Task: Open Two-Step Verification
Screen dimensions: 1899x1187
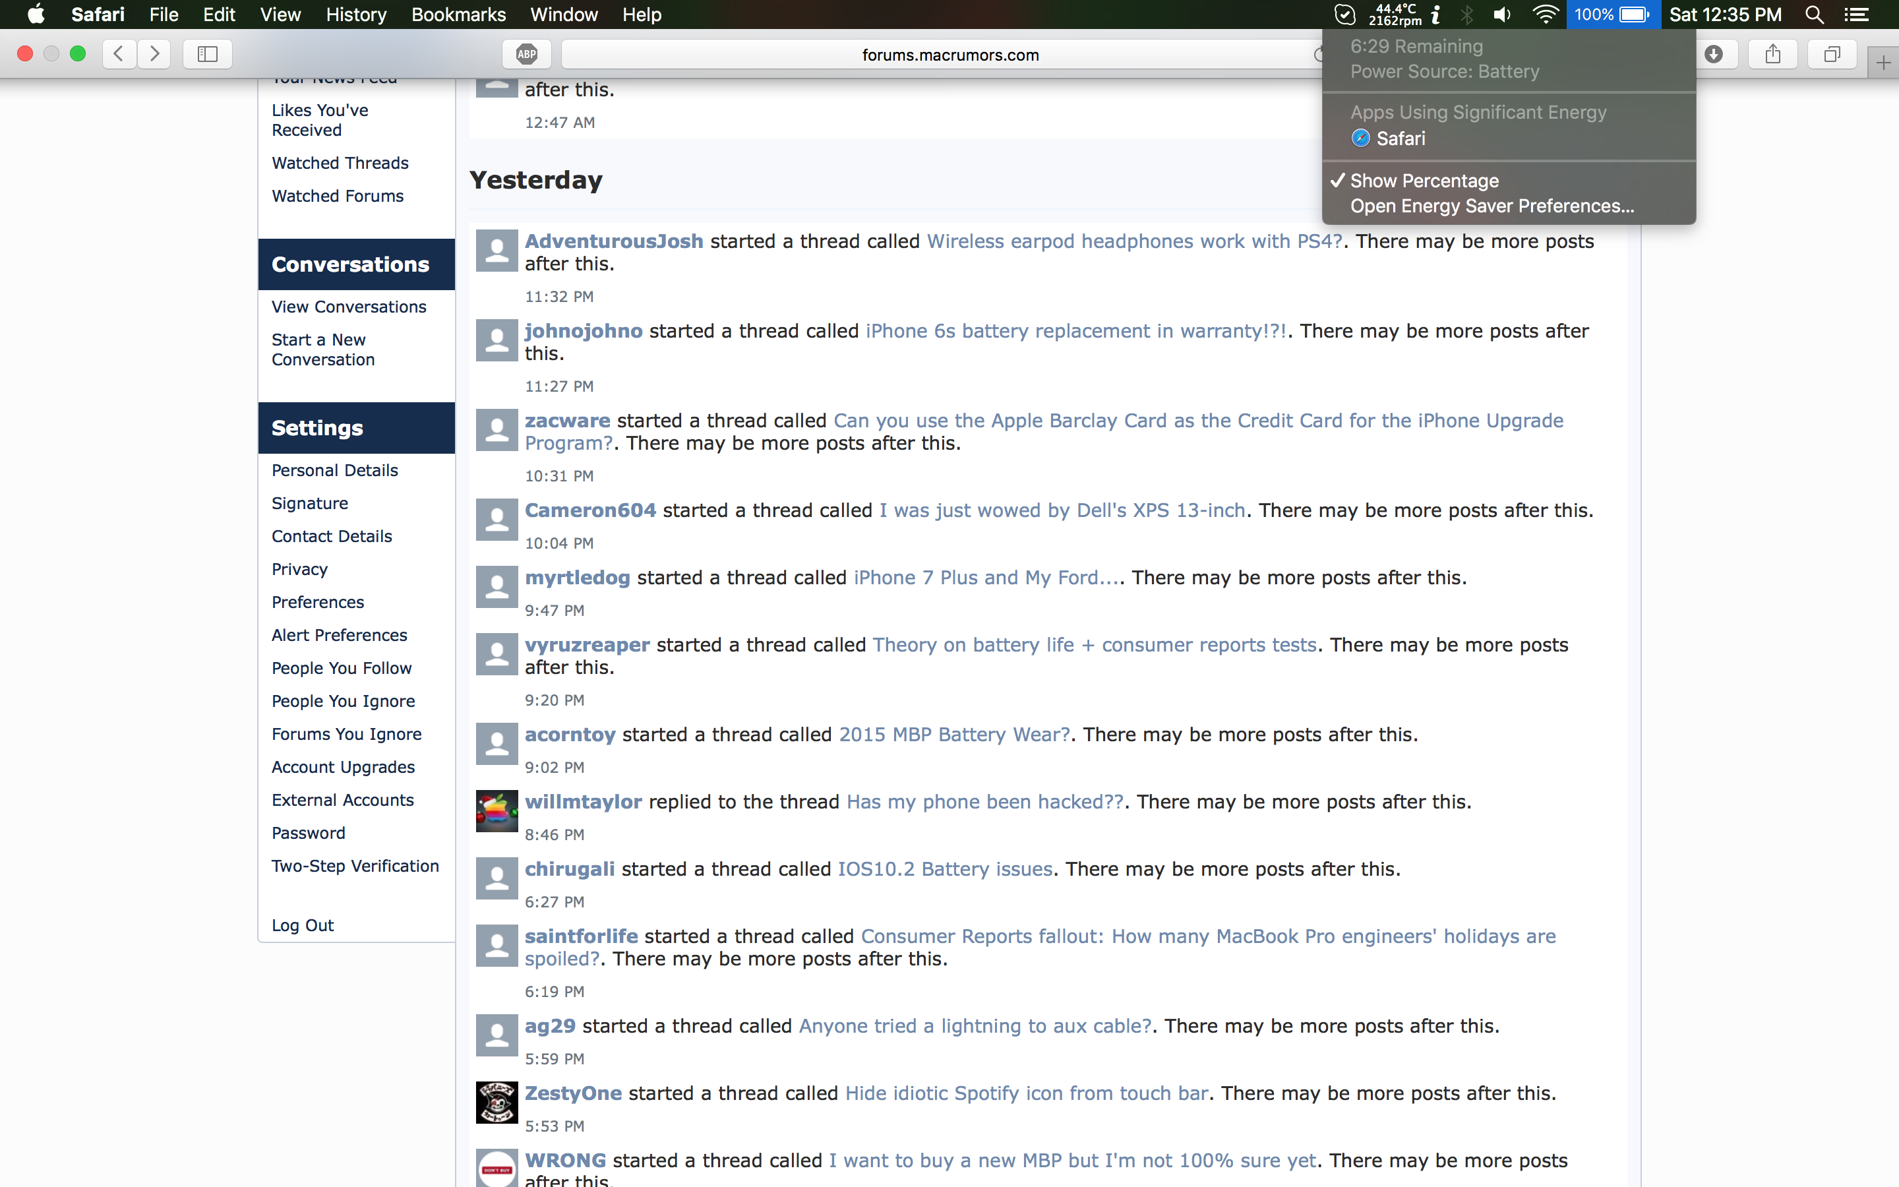Action: [355, 865]
